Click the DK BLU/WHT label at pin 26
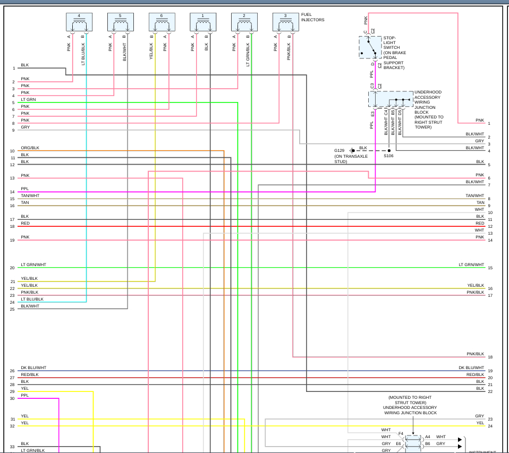509x453 pixels. point(33,367)
